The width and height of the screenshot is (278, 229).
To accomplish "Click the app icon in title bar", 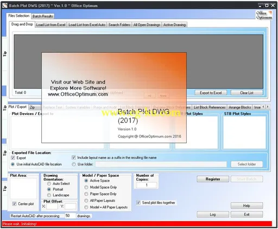I will tap(5, 5).
